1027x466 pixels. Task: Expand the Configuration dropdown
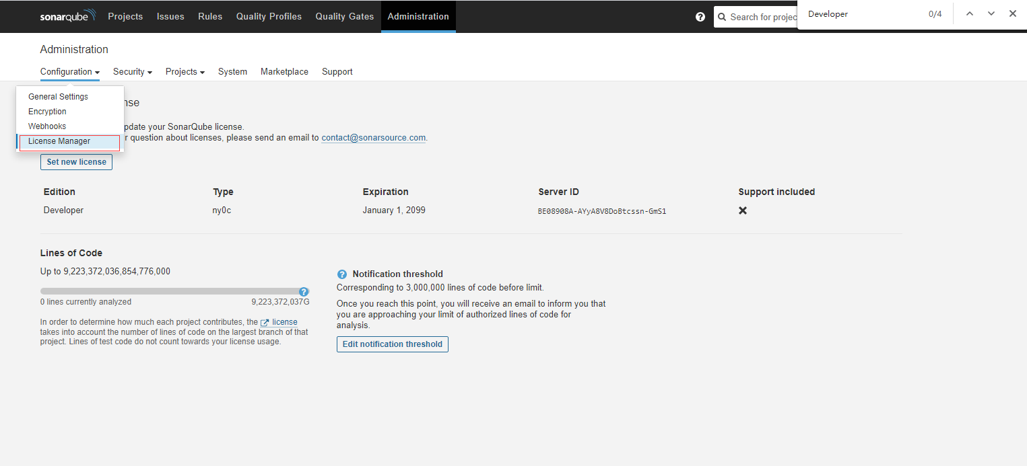point(70,72)
